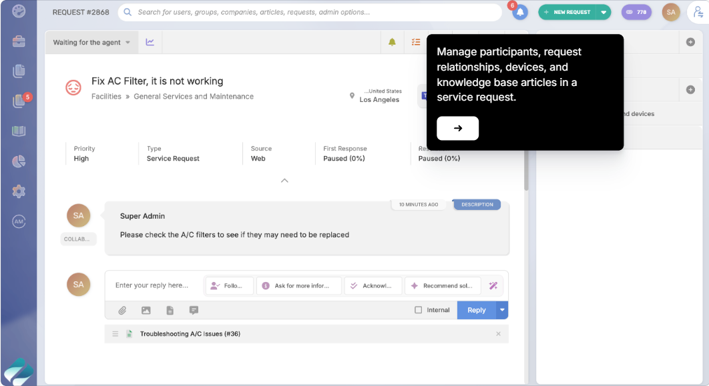
Task: Click the top plus icon in right panel
Action: [690, 42]
